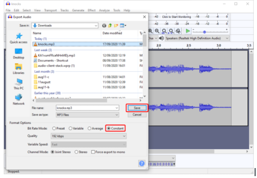Collapse the Earlier this year (39) group
The width and height of the screenshot is (257, 178).
click(x=47, y=93)
